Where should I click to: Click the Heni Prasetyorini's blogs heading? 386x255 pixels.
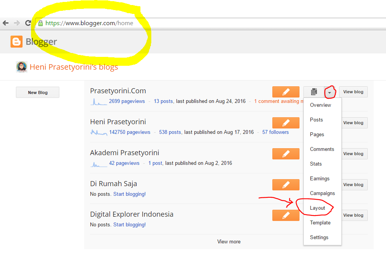pos(74,67)
